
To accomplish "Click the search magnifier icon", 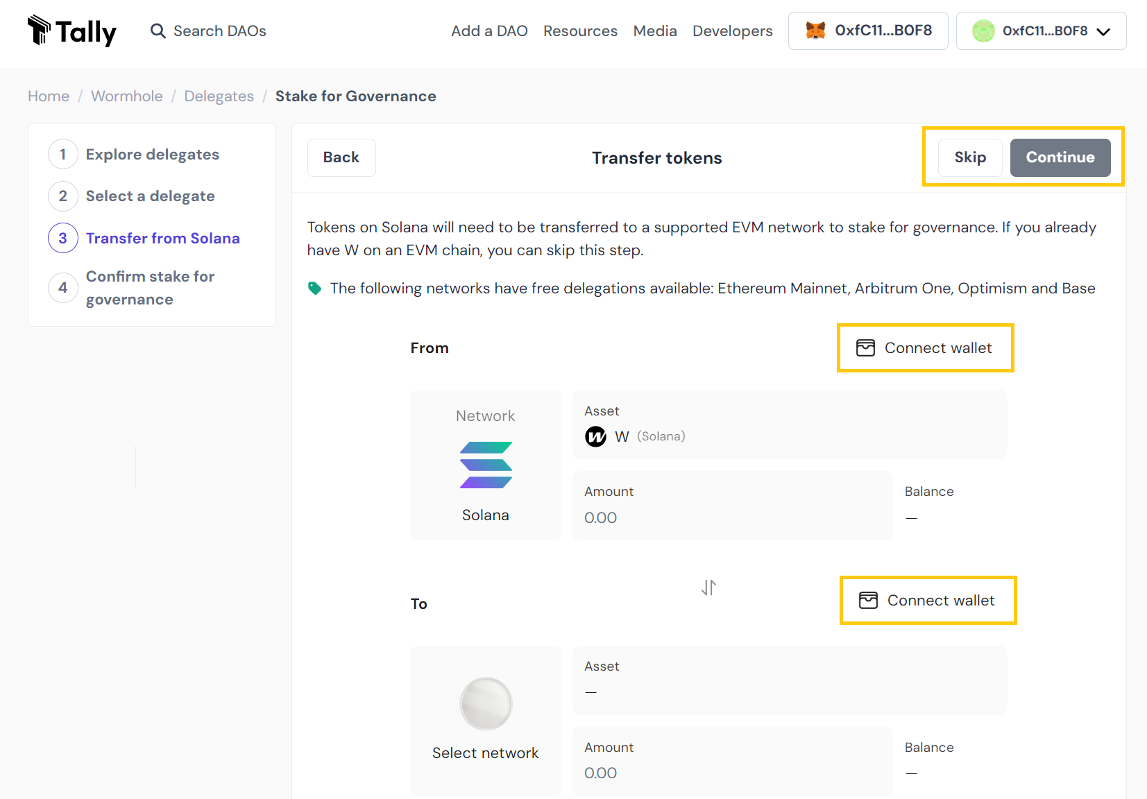I will pyautogui.click(x=158, y=31).
